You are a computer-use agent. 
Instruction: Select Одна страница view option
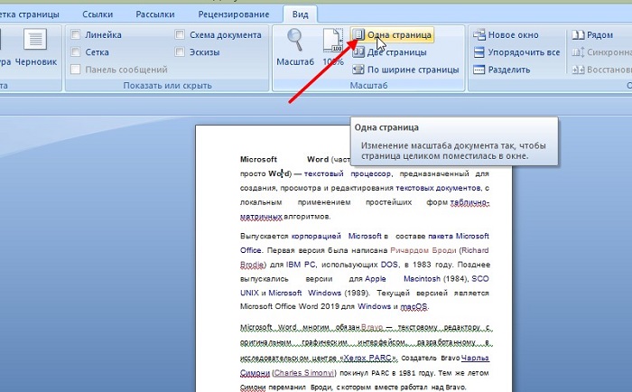point(392,34)
